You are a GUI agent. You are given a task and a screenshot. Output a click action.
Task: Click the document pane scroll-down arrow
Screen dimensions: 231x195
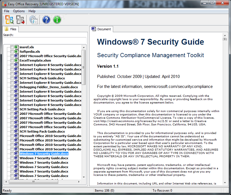click(x=225, y=183)
